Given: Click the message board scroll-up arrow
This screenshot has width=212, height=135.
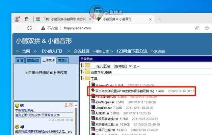Looking at the screenshot, I should (76, 105).
